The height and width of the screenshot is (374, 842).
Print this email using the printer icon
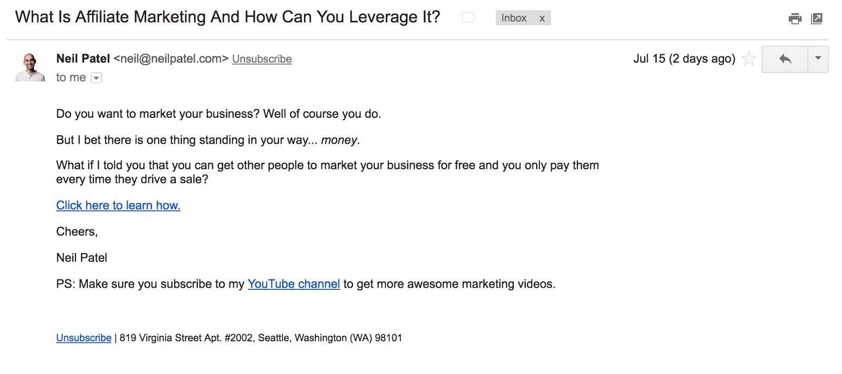(x=795, y=19)
